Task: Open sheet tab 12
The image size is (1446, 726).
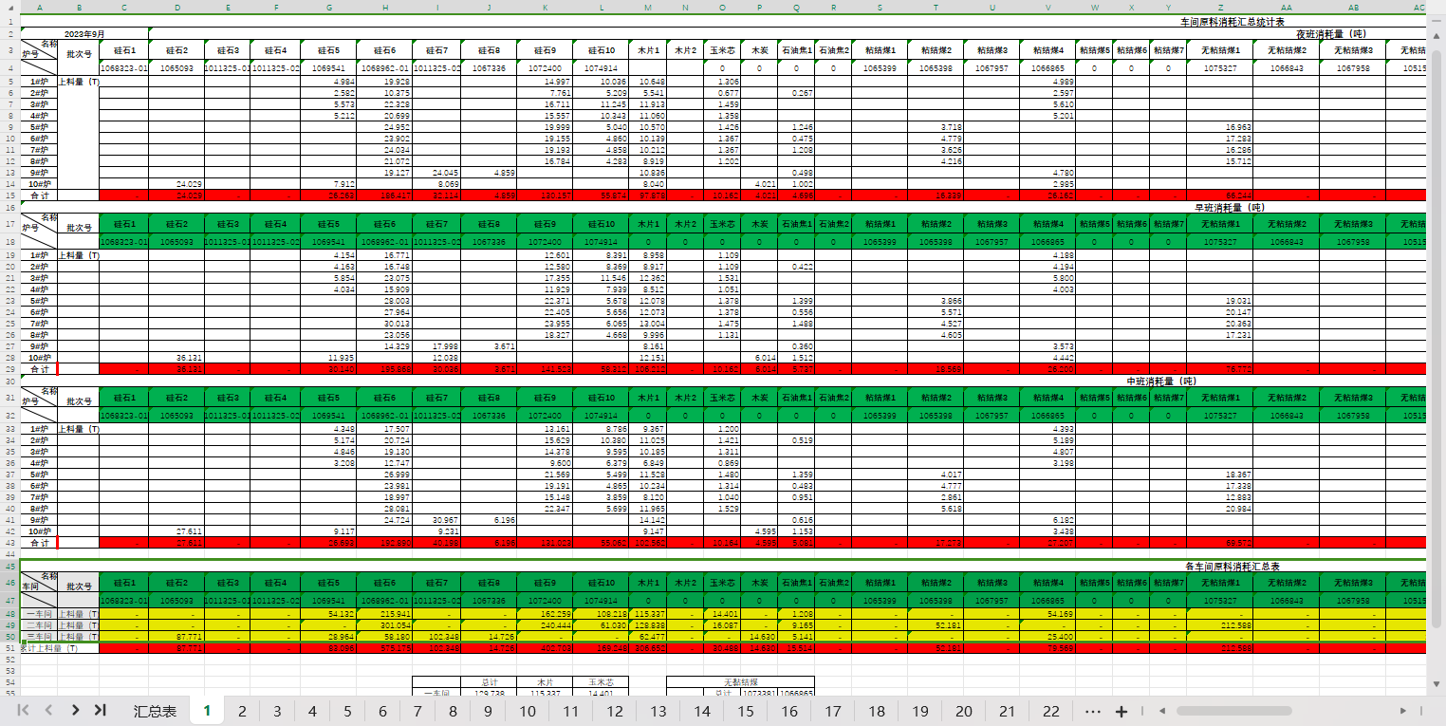Action: click(615, 712)
